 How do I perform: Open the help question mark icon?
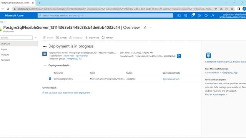[x=206, y=15]
